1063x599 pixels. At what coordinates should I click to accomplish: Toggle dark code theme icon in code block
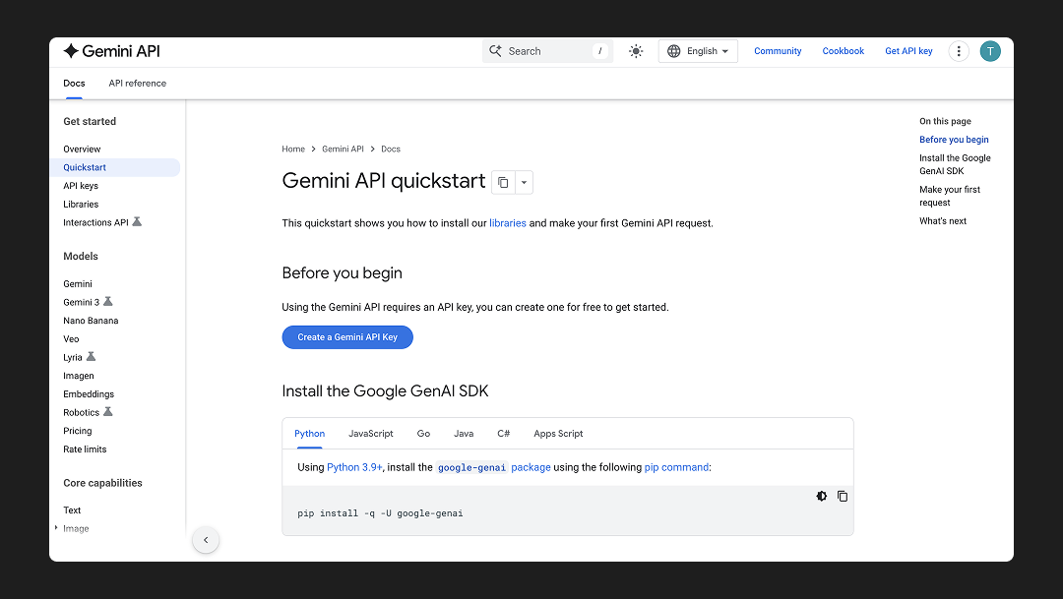coord(821,496)
